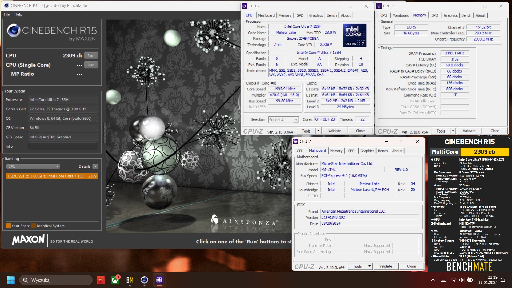Run the CPU multi-core benchmark
This screenshot has width=512, height=288.
(91, 56)
